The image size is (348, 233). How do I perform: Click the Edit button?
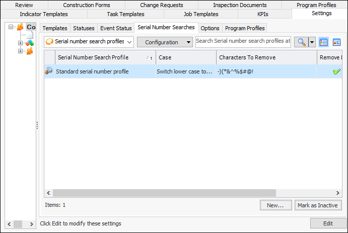pyautogui.click(x=328, y=223)
